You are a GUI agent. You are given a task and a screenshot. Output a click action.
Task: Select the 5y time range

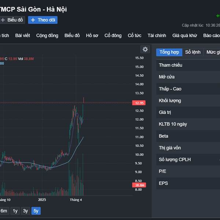(36, 211)
